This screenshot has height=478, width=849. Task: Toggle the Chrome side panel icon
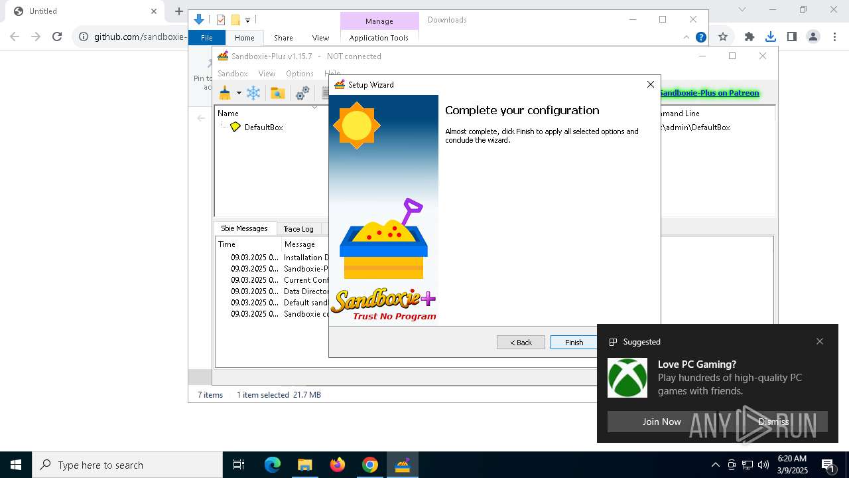(791, 37)
